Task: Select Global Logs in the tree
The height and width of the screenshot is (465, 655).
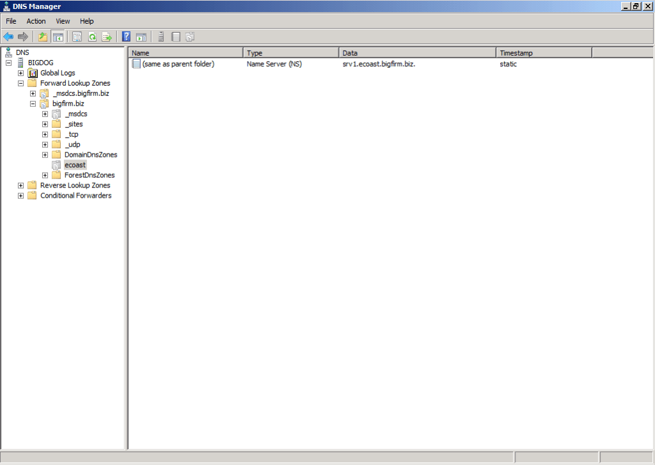Action: pyautogui.click(x=58, y=73)
